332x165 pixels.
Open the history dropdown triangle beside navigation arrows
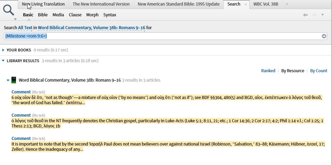pos(323,15)
